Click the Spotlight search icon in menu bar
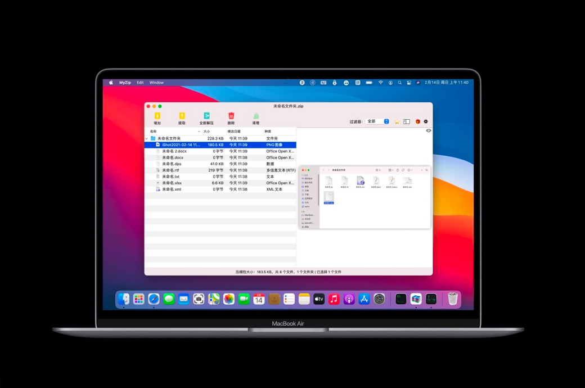This screenshot has width=585, height=388. click(399, 83)
